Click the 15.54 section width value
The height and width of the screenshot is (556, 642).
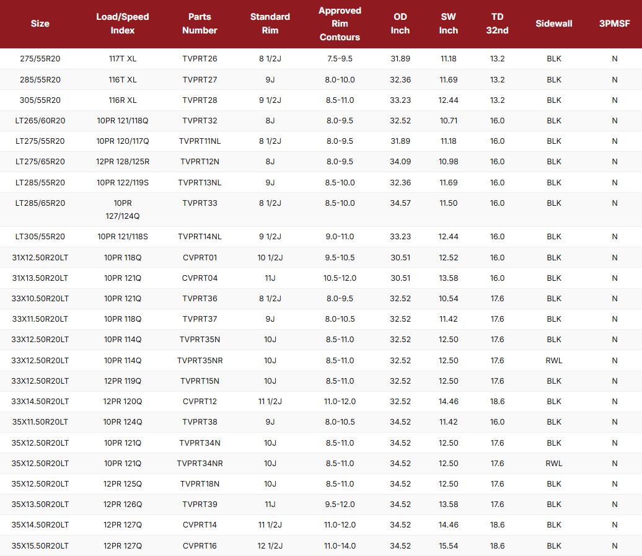click(x=448, y=545)
